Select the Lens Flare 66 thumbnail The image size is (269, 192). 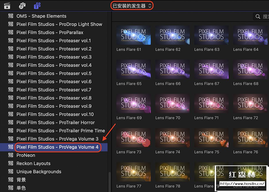tap(173, 69)
